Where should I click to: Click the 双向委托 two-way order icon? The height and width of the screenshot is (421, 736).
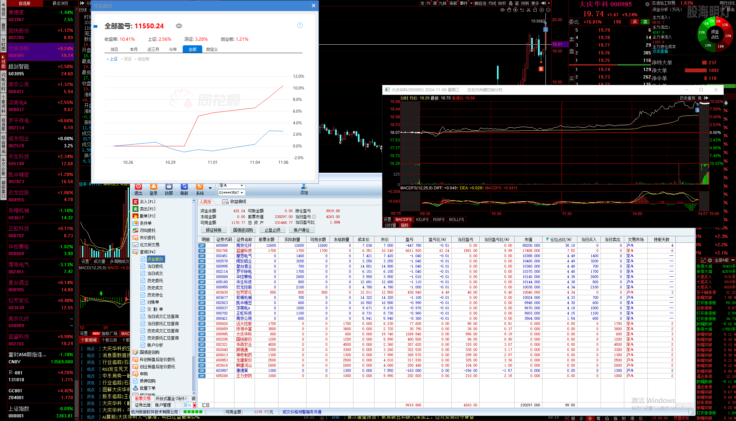(136, 230)
